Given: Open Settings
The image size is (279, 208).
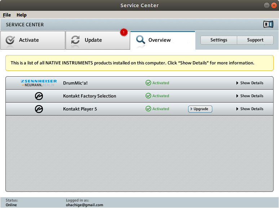Looking at the screenshot, I should [219, 40].
